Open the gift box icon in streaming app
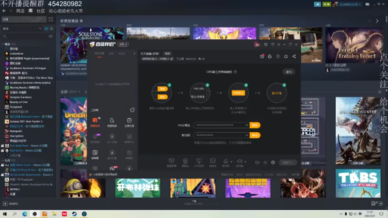The image size is (388, 218). (262, 56)
